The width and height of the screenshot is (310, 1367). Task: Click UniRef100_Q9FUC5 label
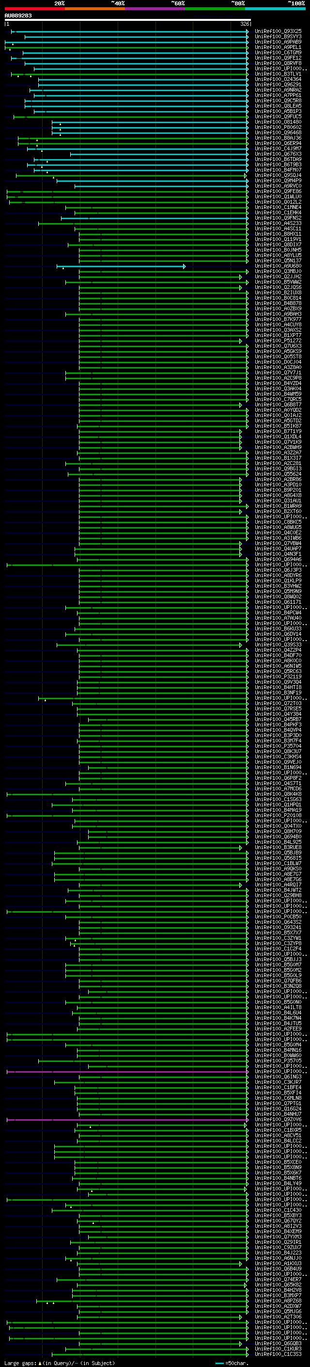(278, 117)
